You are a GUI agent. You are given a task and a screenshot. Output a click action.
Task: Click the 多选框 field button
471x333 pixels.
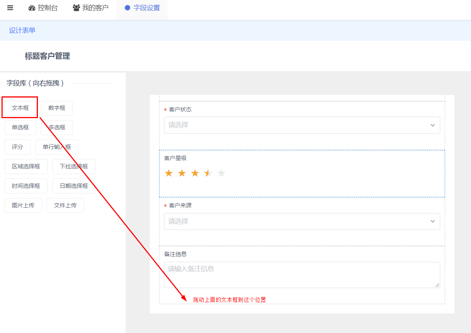coord(57,127)
